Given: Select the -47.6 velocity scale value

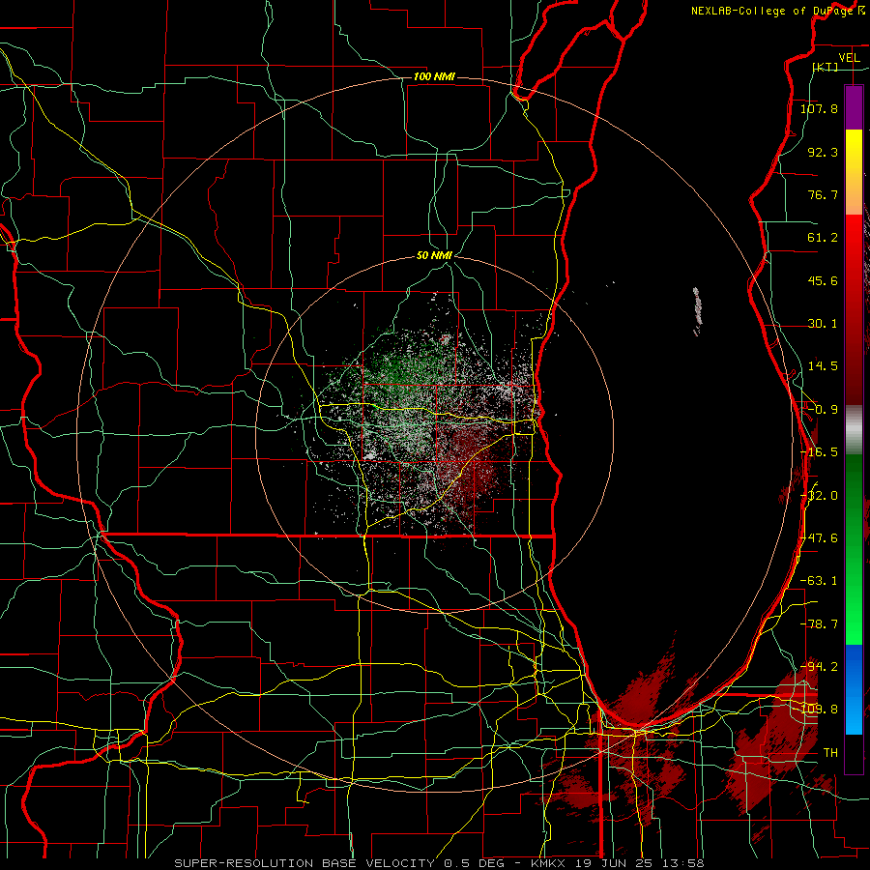Looking at the screenshot, I should coord(820,538).
